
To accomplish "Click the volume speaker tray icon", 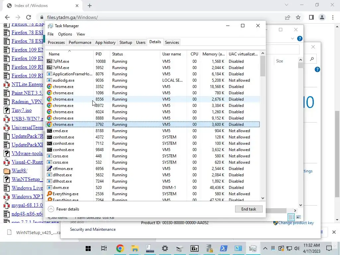I will tap(297, 248).
